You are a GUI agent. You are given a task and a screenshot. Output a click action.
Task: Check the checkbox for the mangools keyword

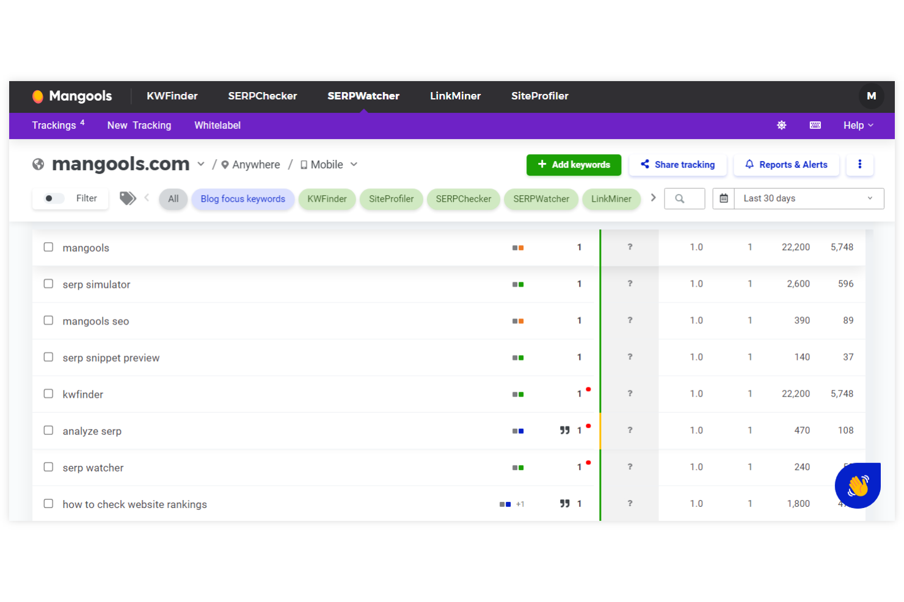(x=48, y=247)
